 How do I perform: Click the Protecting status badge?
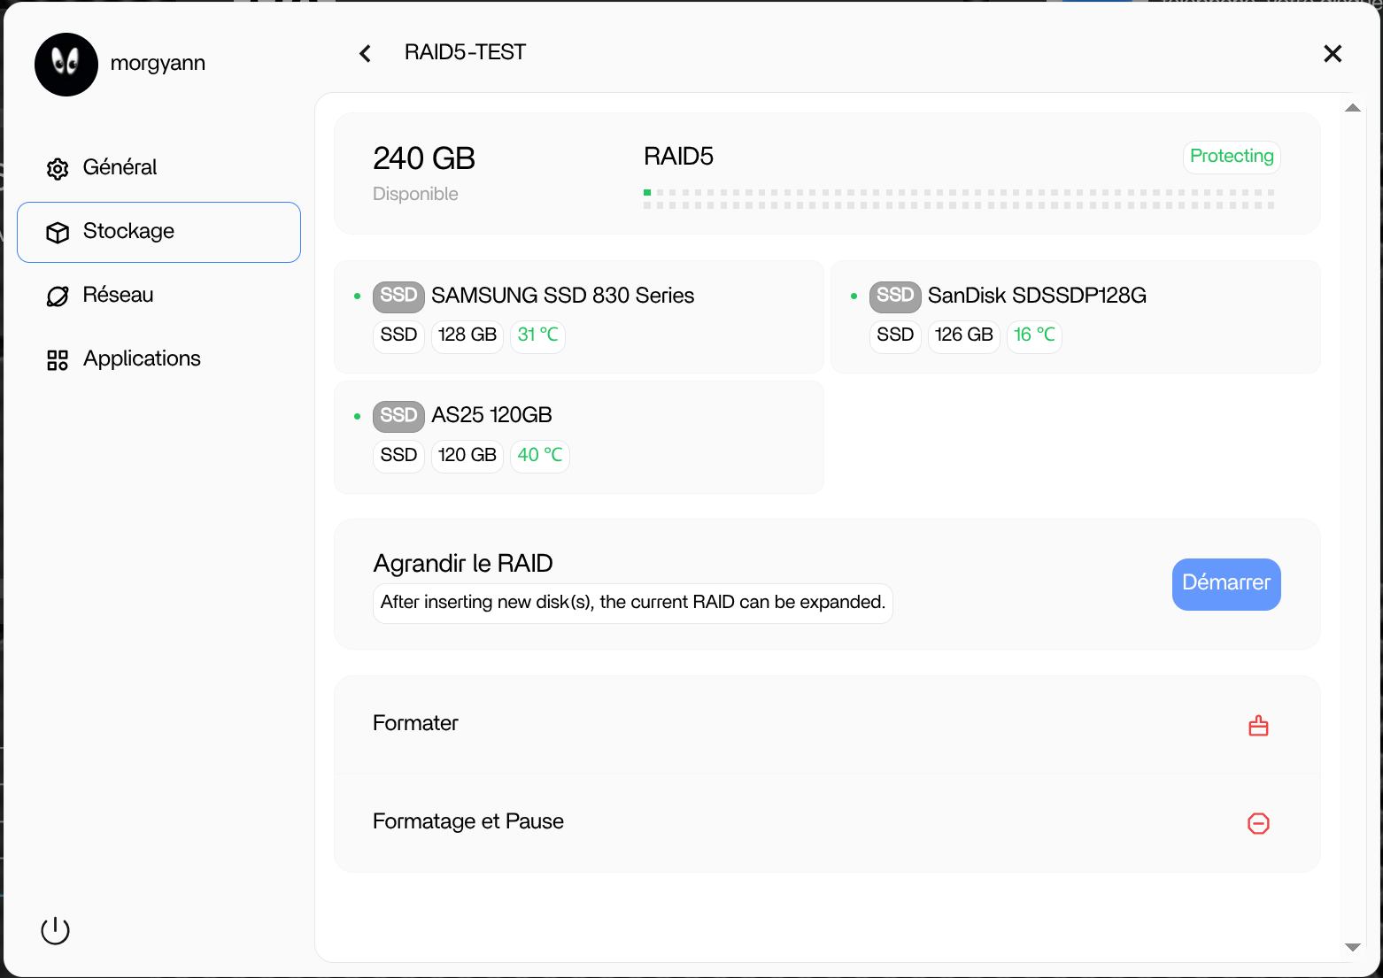tap(1232, 157)
